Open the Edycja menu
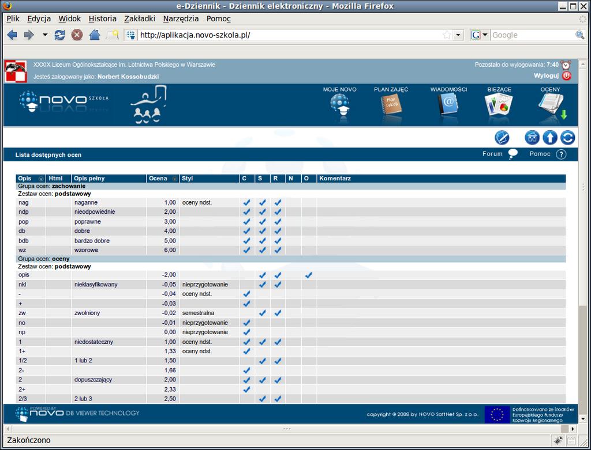The height and width of the screenshot is (450, 591). (x=39, y=18)
